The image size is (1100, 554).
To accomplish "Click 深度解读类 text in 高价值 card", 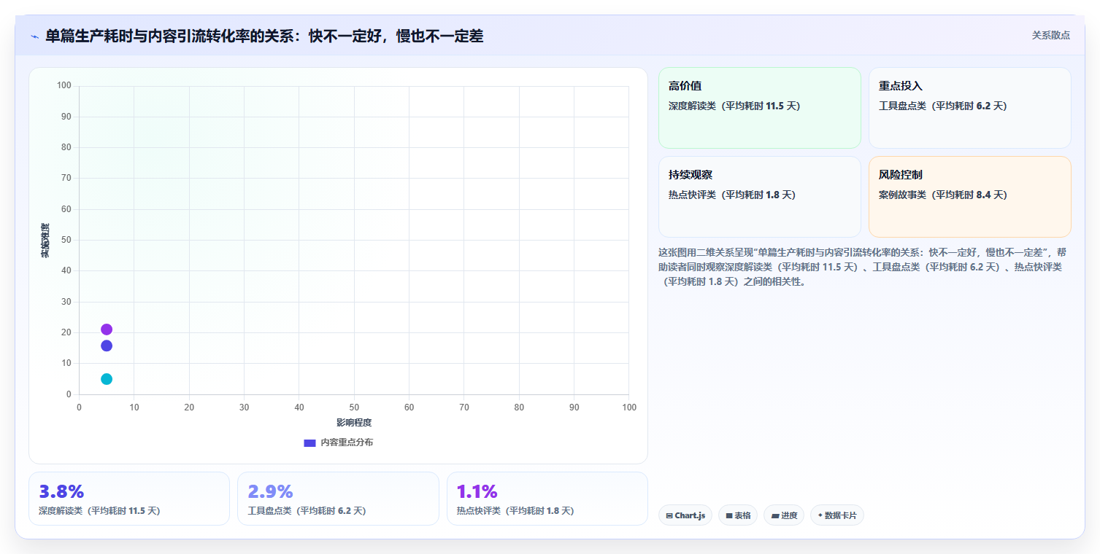I will pyautogui.click(x=734, y=106).
